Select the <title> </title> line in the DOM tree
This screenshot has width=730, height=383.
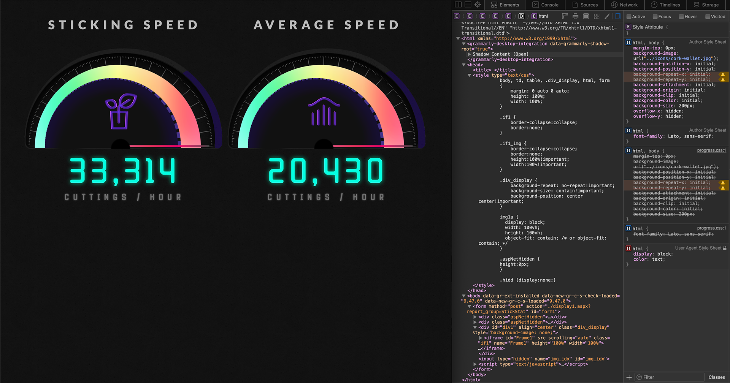pos(494,70)
